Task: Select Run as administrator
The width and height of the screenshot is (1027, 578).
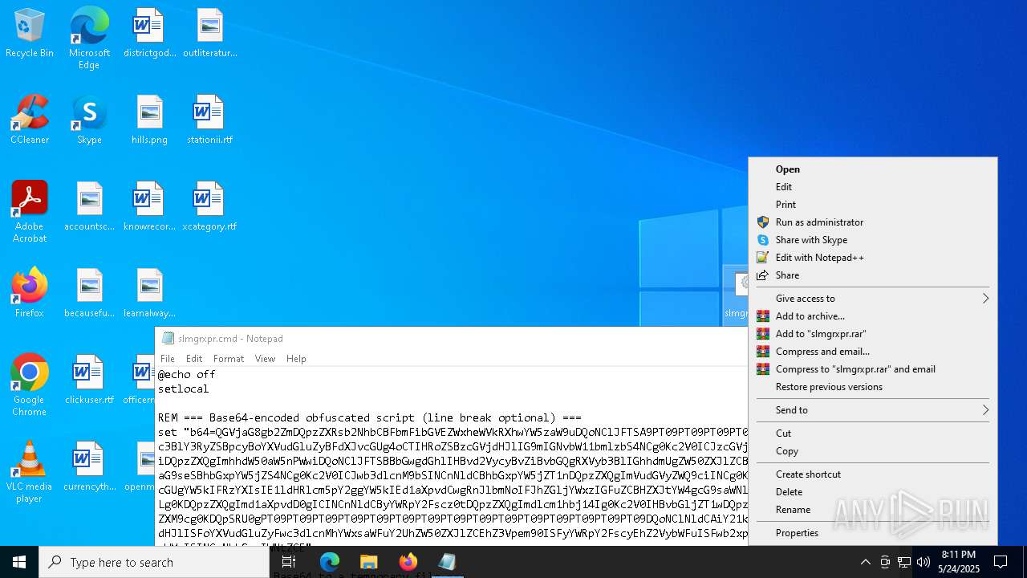Action: click(x=872, y=222)
